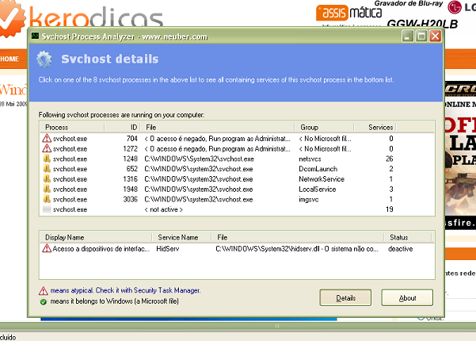Click the warning icon for svchost.exe ID 1272
The image size is (476, 341).
click(x=47, y=148)
